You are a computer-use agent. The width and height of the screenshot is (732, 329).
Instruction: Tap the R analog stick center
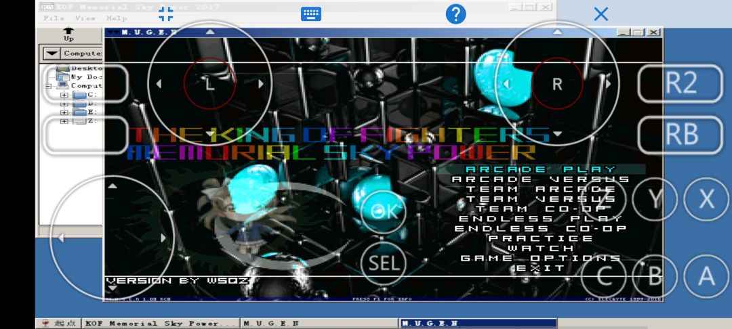[557, 84]
